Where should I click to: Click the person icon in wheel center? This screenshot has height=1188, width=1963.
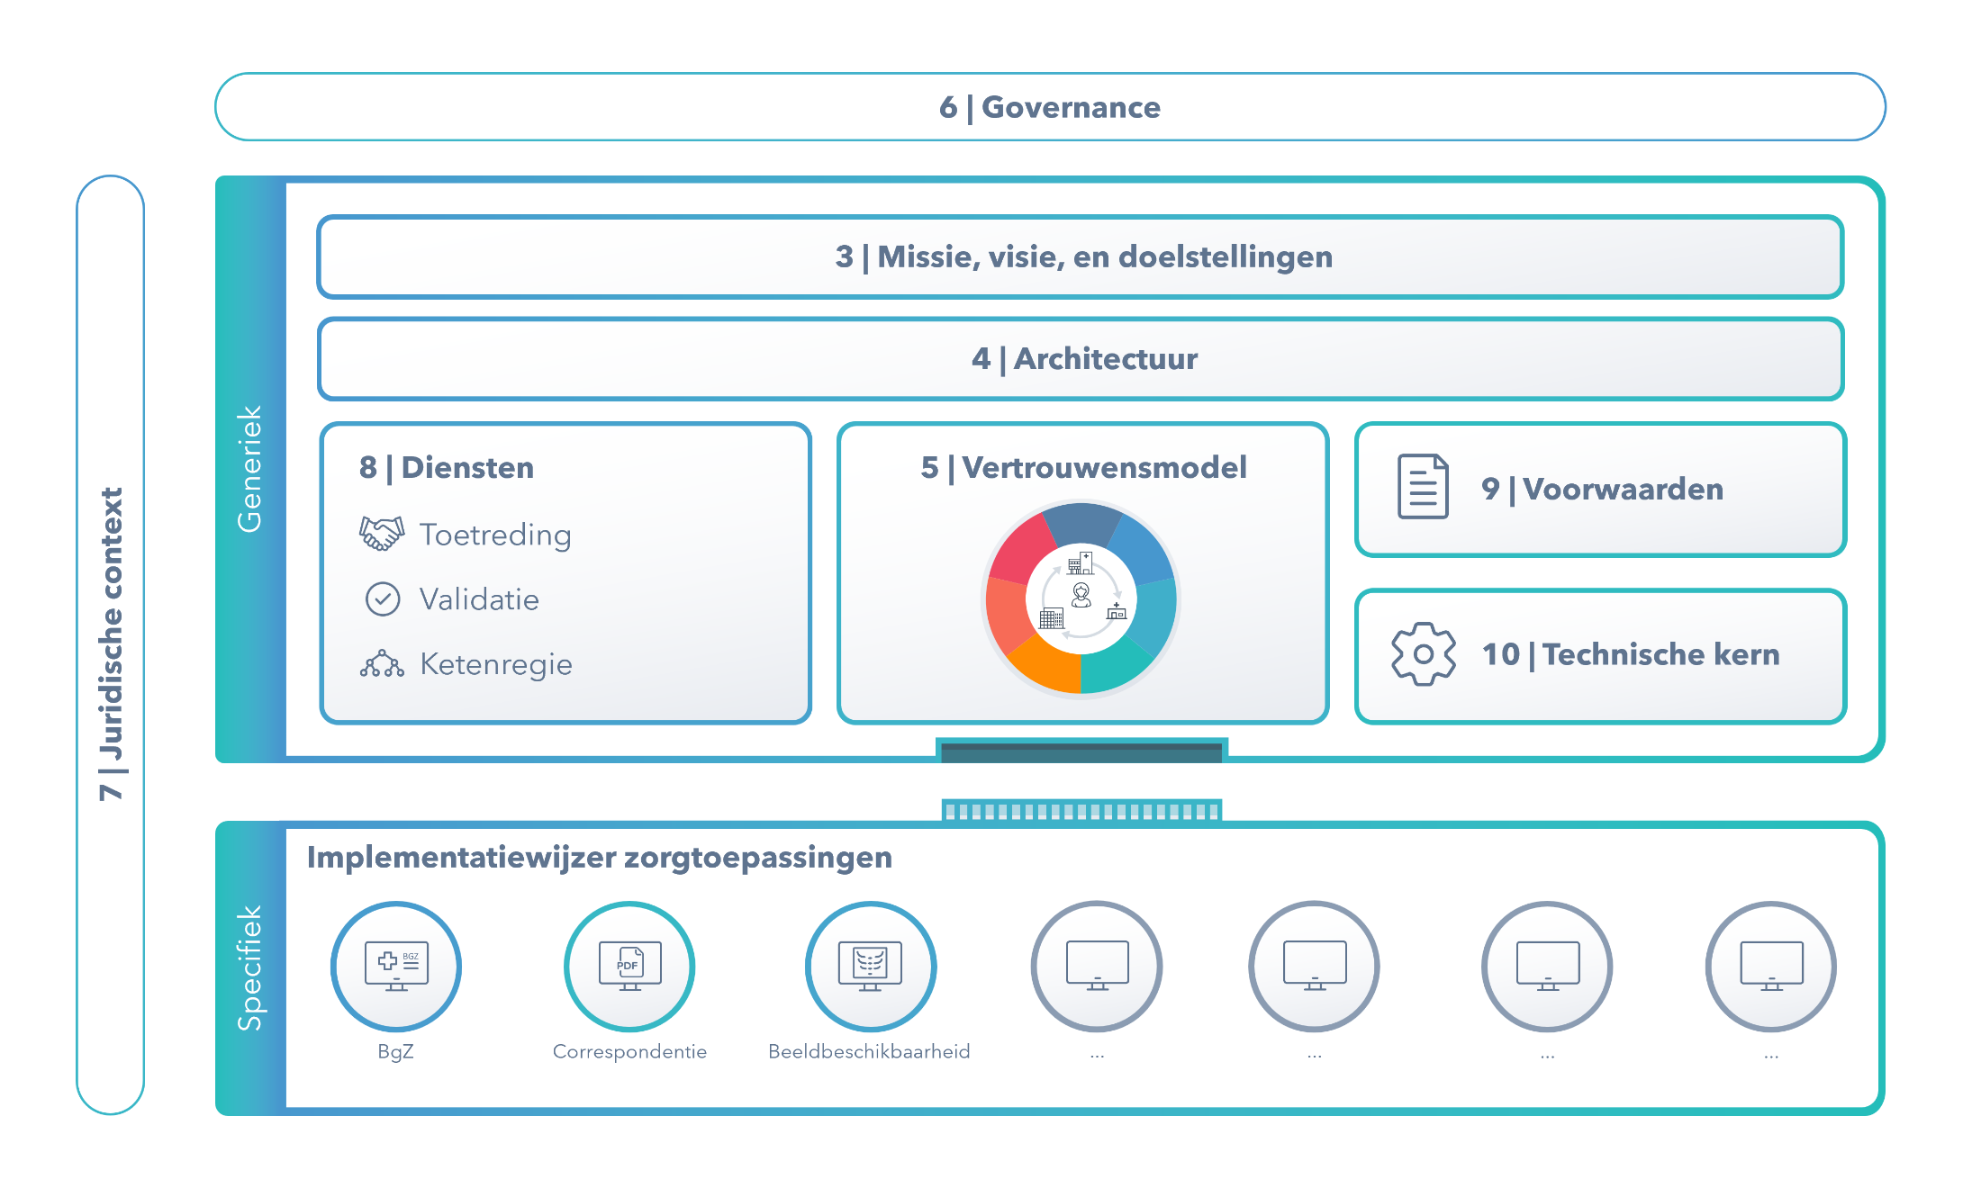[x=1081, y=595]
